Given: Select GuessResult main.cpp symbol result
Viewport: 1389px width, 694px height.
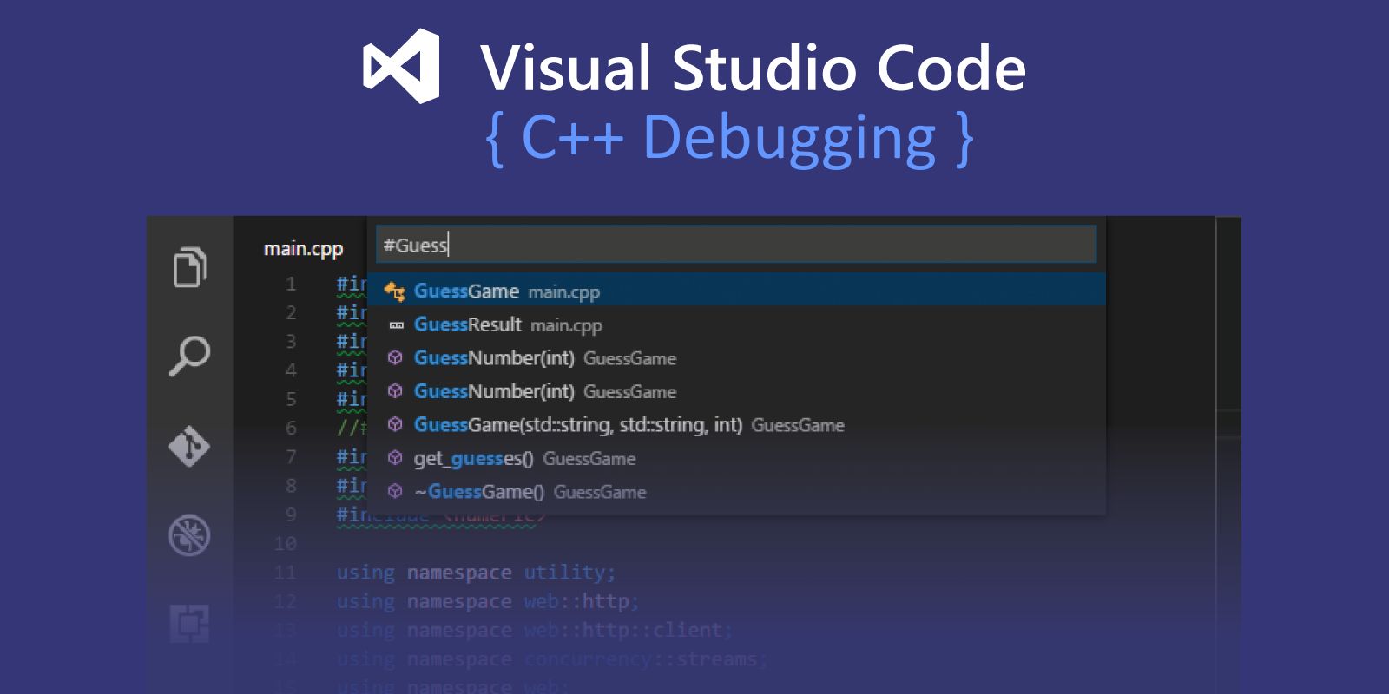Looking at the screenshot, I should click(736, 324).
